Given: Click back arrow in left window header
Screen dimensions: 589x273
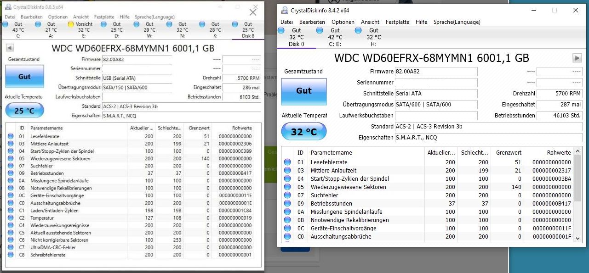Looking at the screenshot, I should click(9, 47).
